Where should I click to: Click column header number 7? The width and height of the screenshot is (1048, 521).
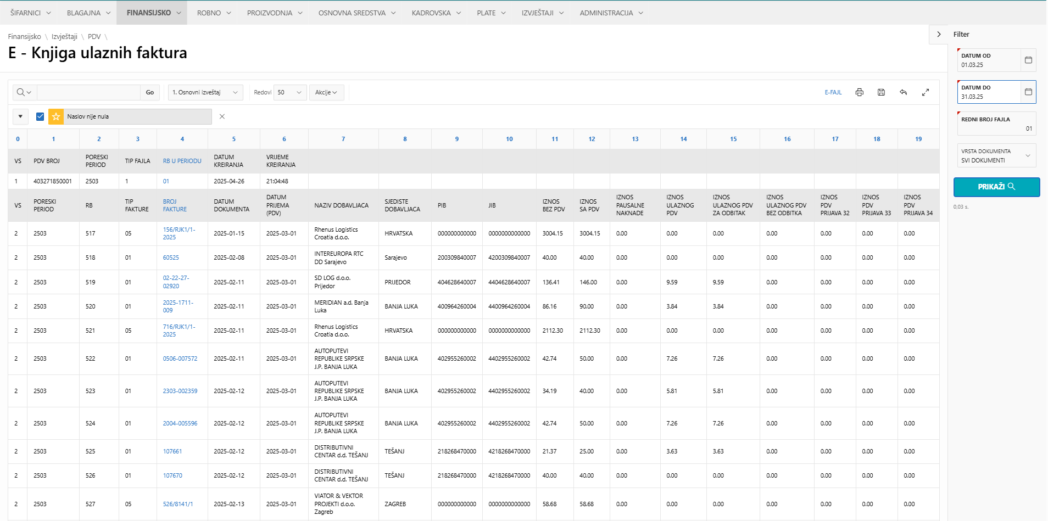(343, 139)
